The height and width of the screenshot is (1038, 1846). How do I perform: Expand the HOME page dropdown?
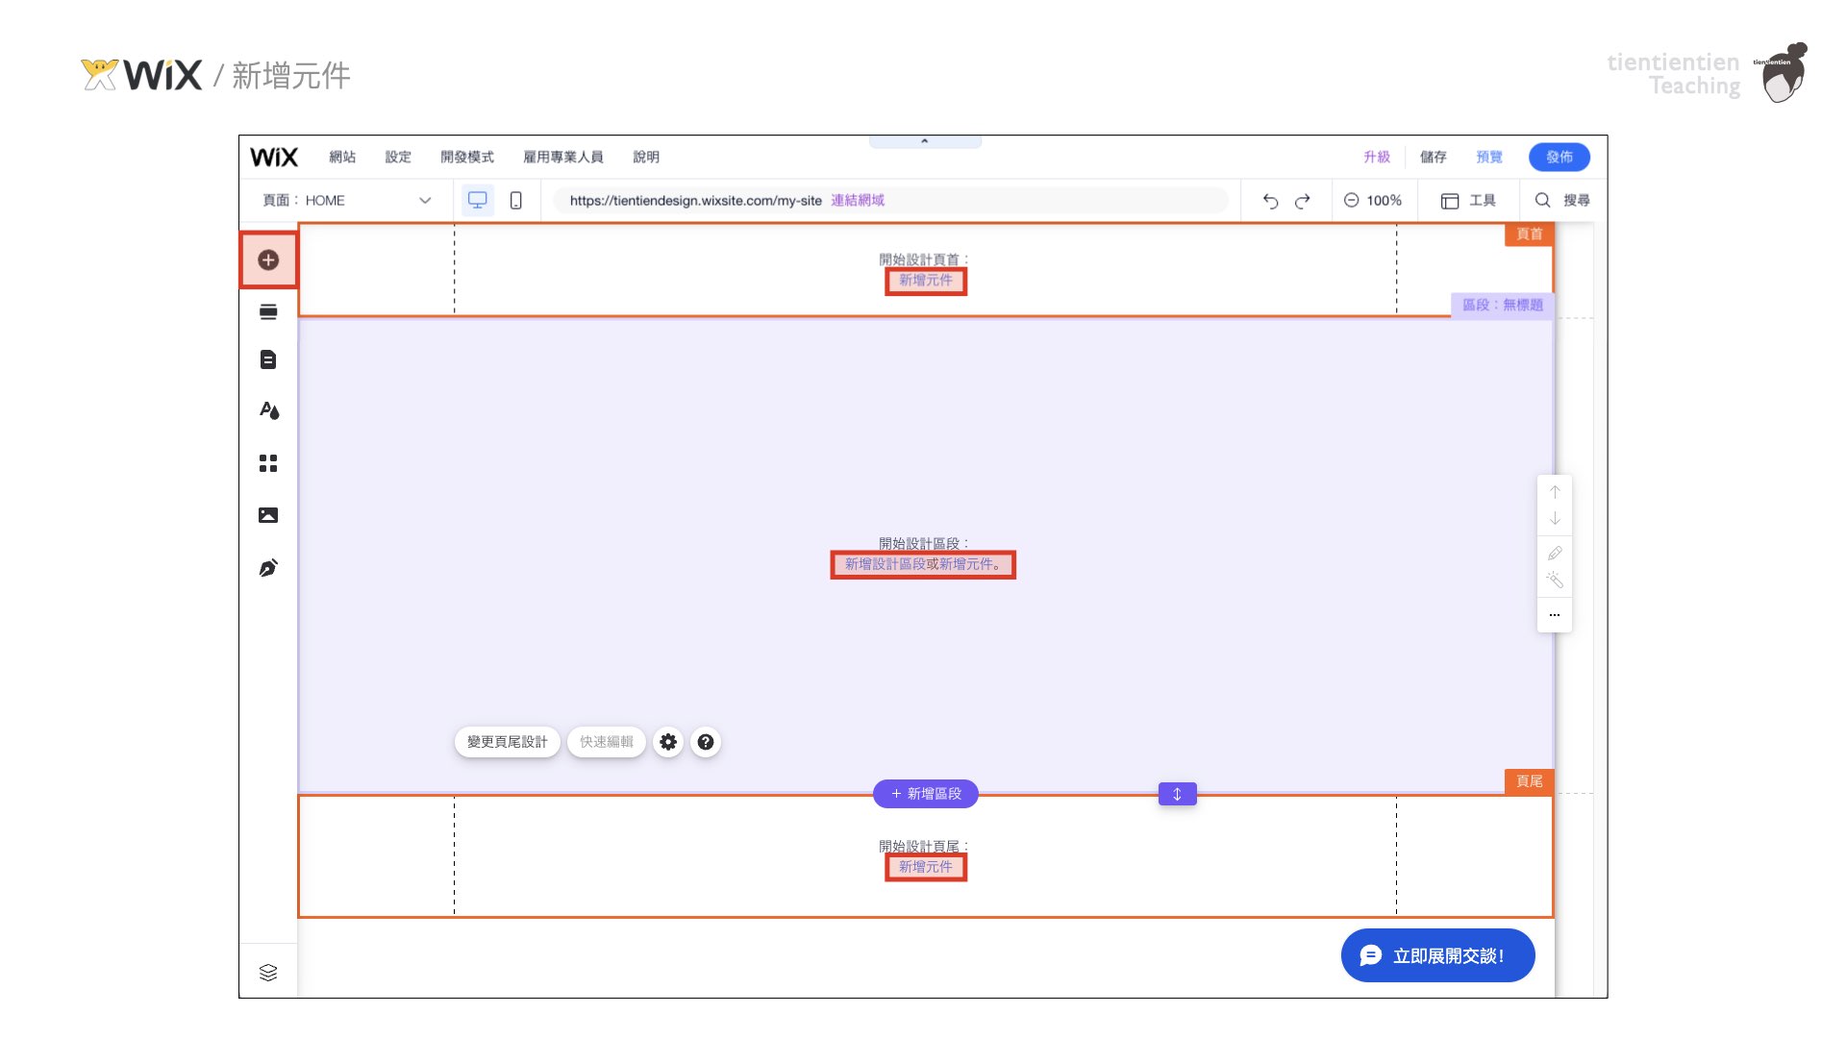pyautogui.click(x=425, y=200)
